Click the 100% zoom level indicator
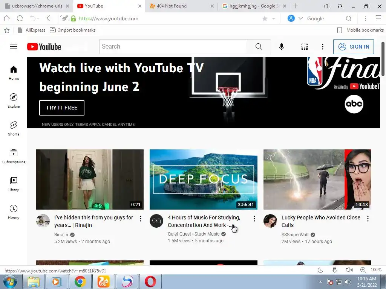Image resolution: width=386 pixels, height=289 pixels. coord(376,270)
